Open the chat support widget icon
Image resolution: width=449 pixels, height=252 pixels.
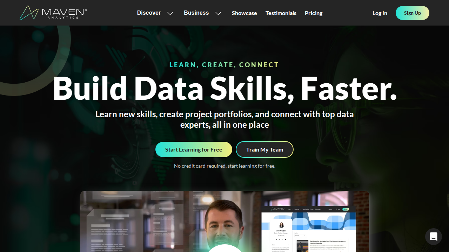434,237
